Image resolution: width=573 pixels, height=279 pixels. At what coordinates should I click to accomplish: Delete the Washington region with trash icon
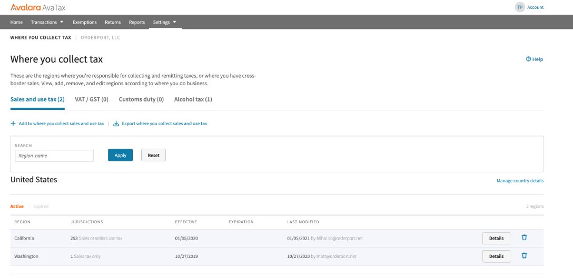(524, 255)
